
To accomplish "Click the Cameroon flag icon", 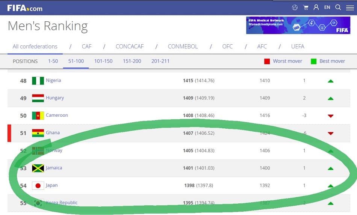I will [38, 116].
